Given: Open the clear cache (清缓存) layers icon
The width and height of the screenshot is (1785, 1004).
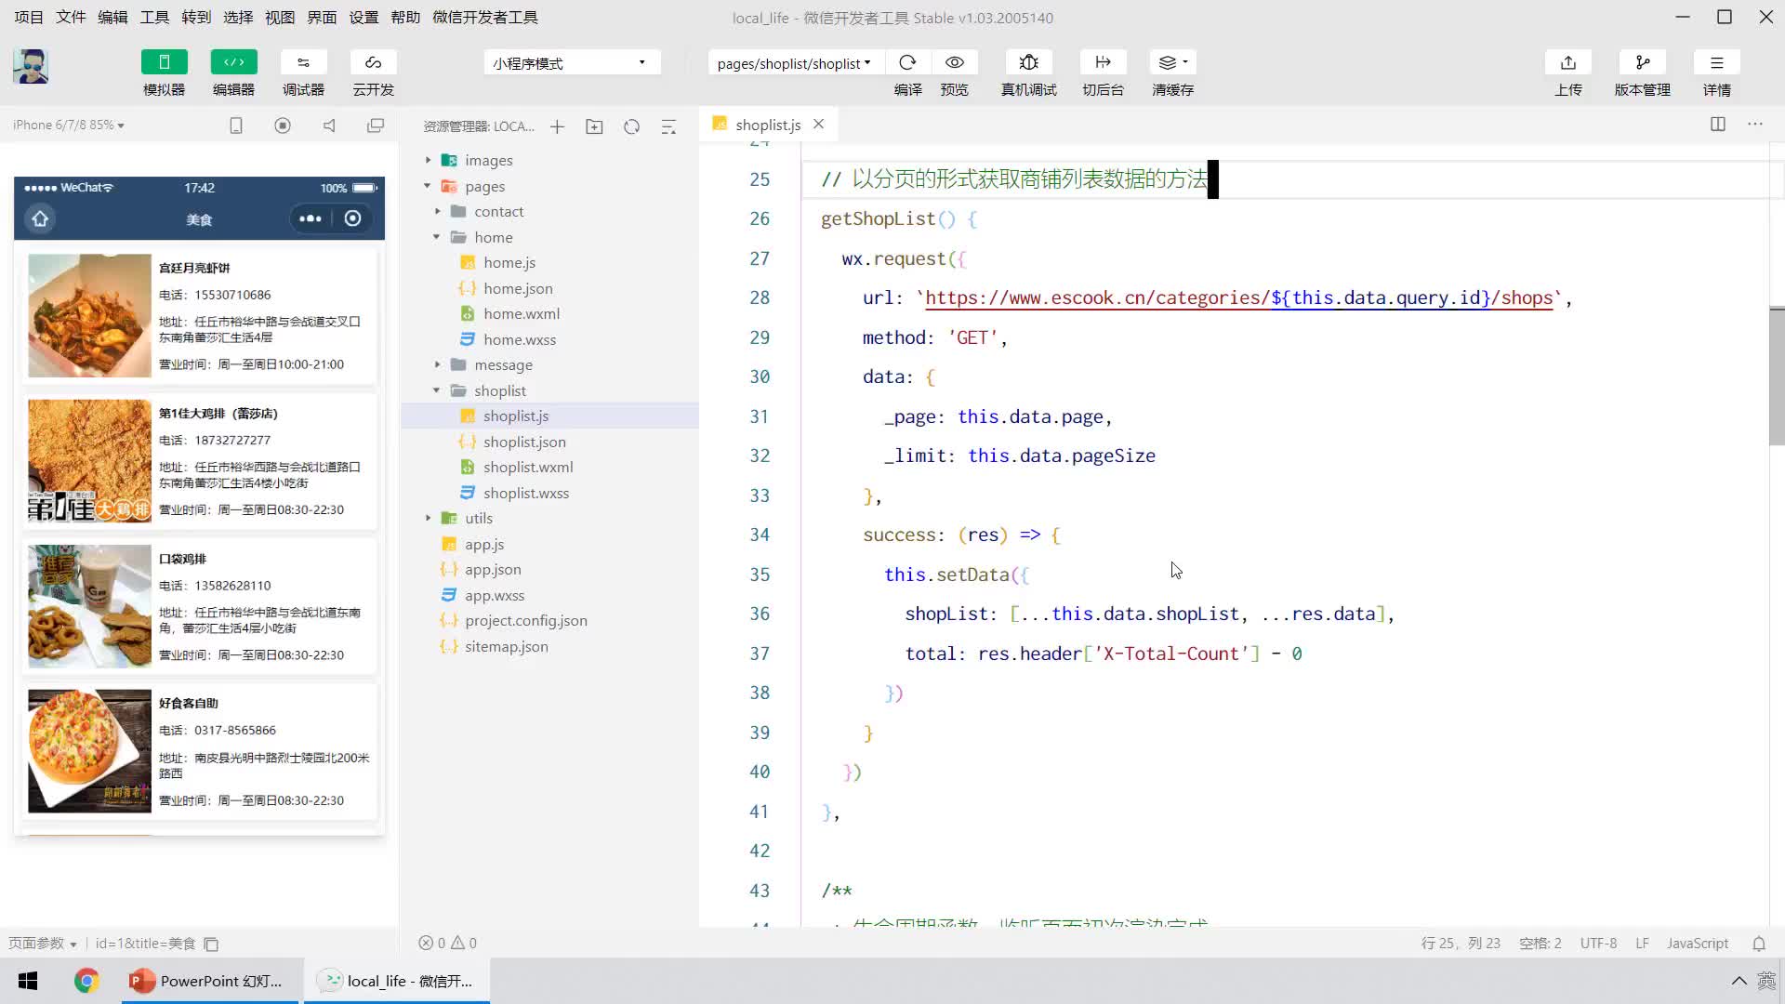Looking at the screenshot, I should 1172,62.
